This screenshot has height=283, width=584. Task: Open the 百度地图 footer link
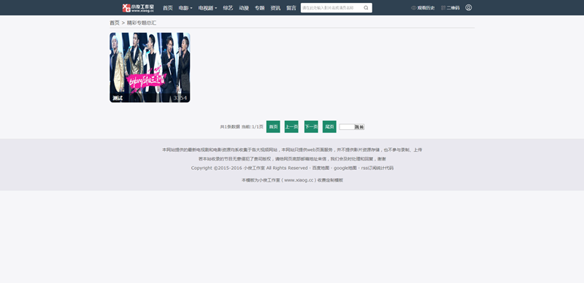(320, 168)
